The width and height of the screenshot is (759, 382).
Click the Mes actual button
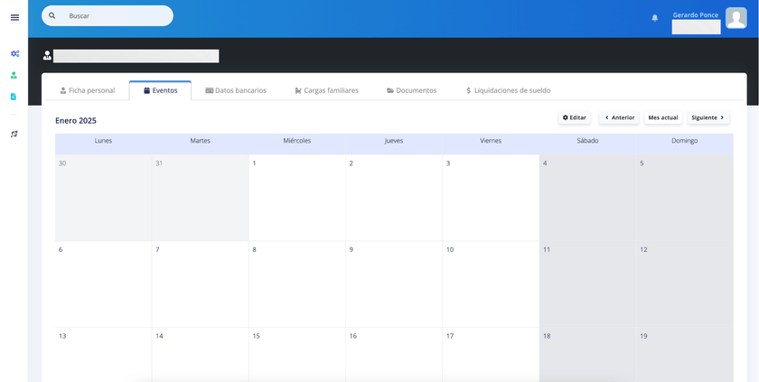[x=663, y=118]
